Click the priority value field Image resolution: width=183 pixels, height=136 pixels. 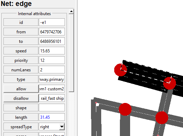click(x=52, y=60)
